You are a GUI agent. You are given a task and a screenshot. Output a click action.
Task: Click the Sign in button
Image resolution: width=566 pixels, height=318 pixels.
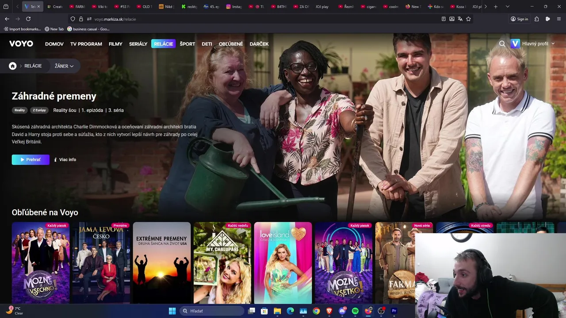click(x=520, y=19)
